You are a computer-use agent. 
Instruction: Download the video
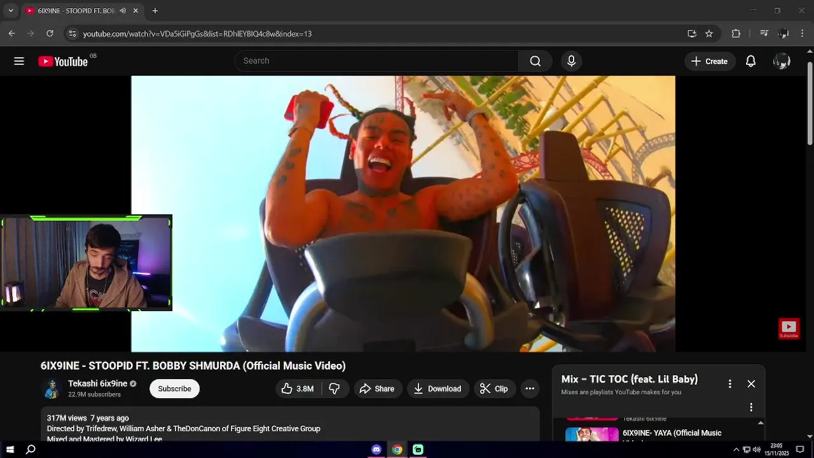pos(438,389)
